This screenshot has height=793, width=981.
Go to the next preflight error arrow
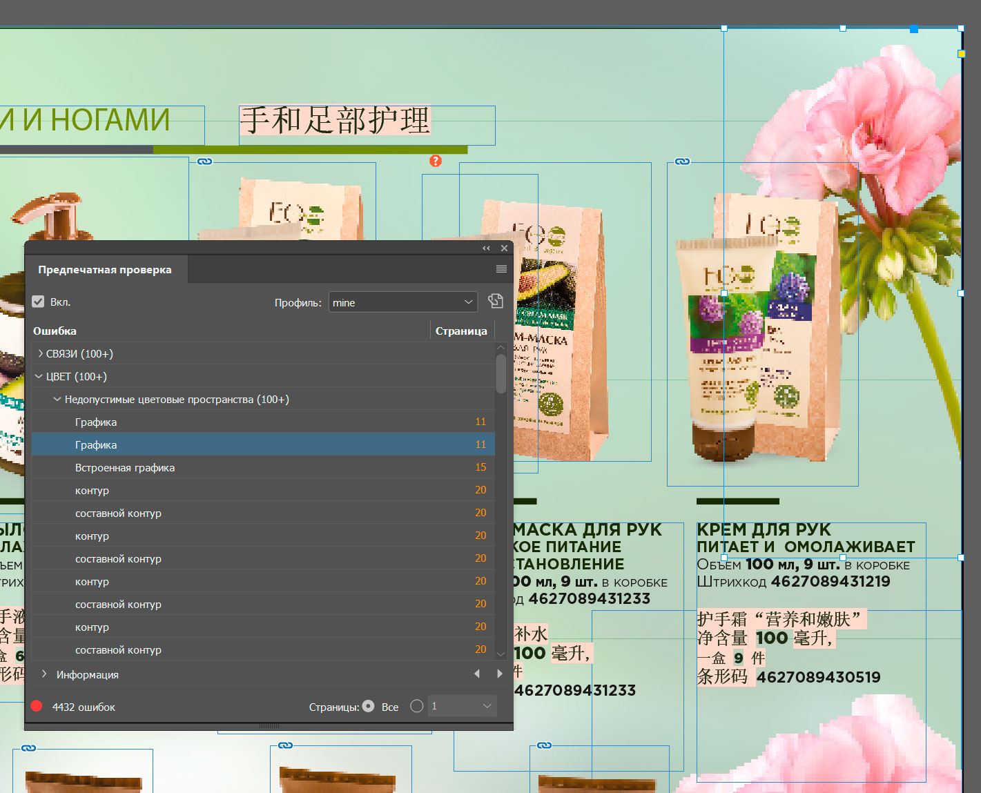[500, 674]
